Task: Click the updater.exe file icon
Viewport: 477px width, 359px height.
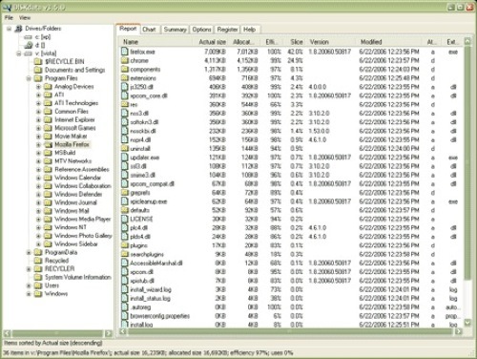Action: (x=125, y=158)
